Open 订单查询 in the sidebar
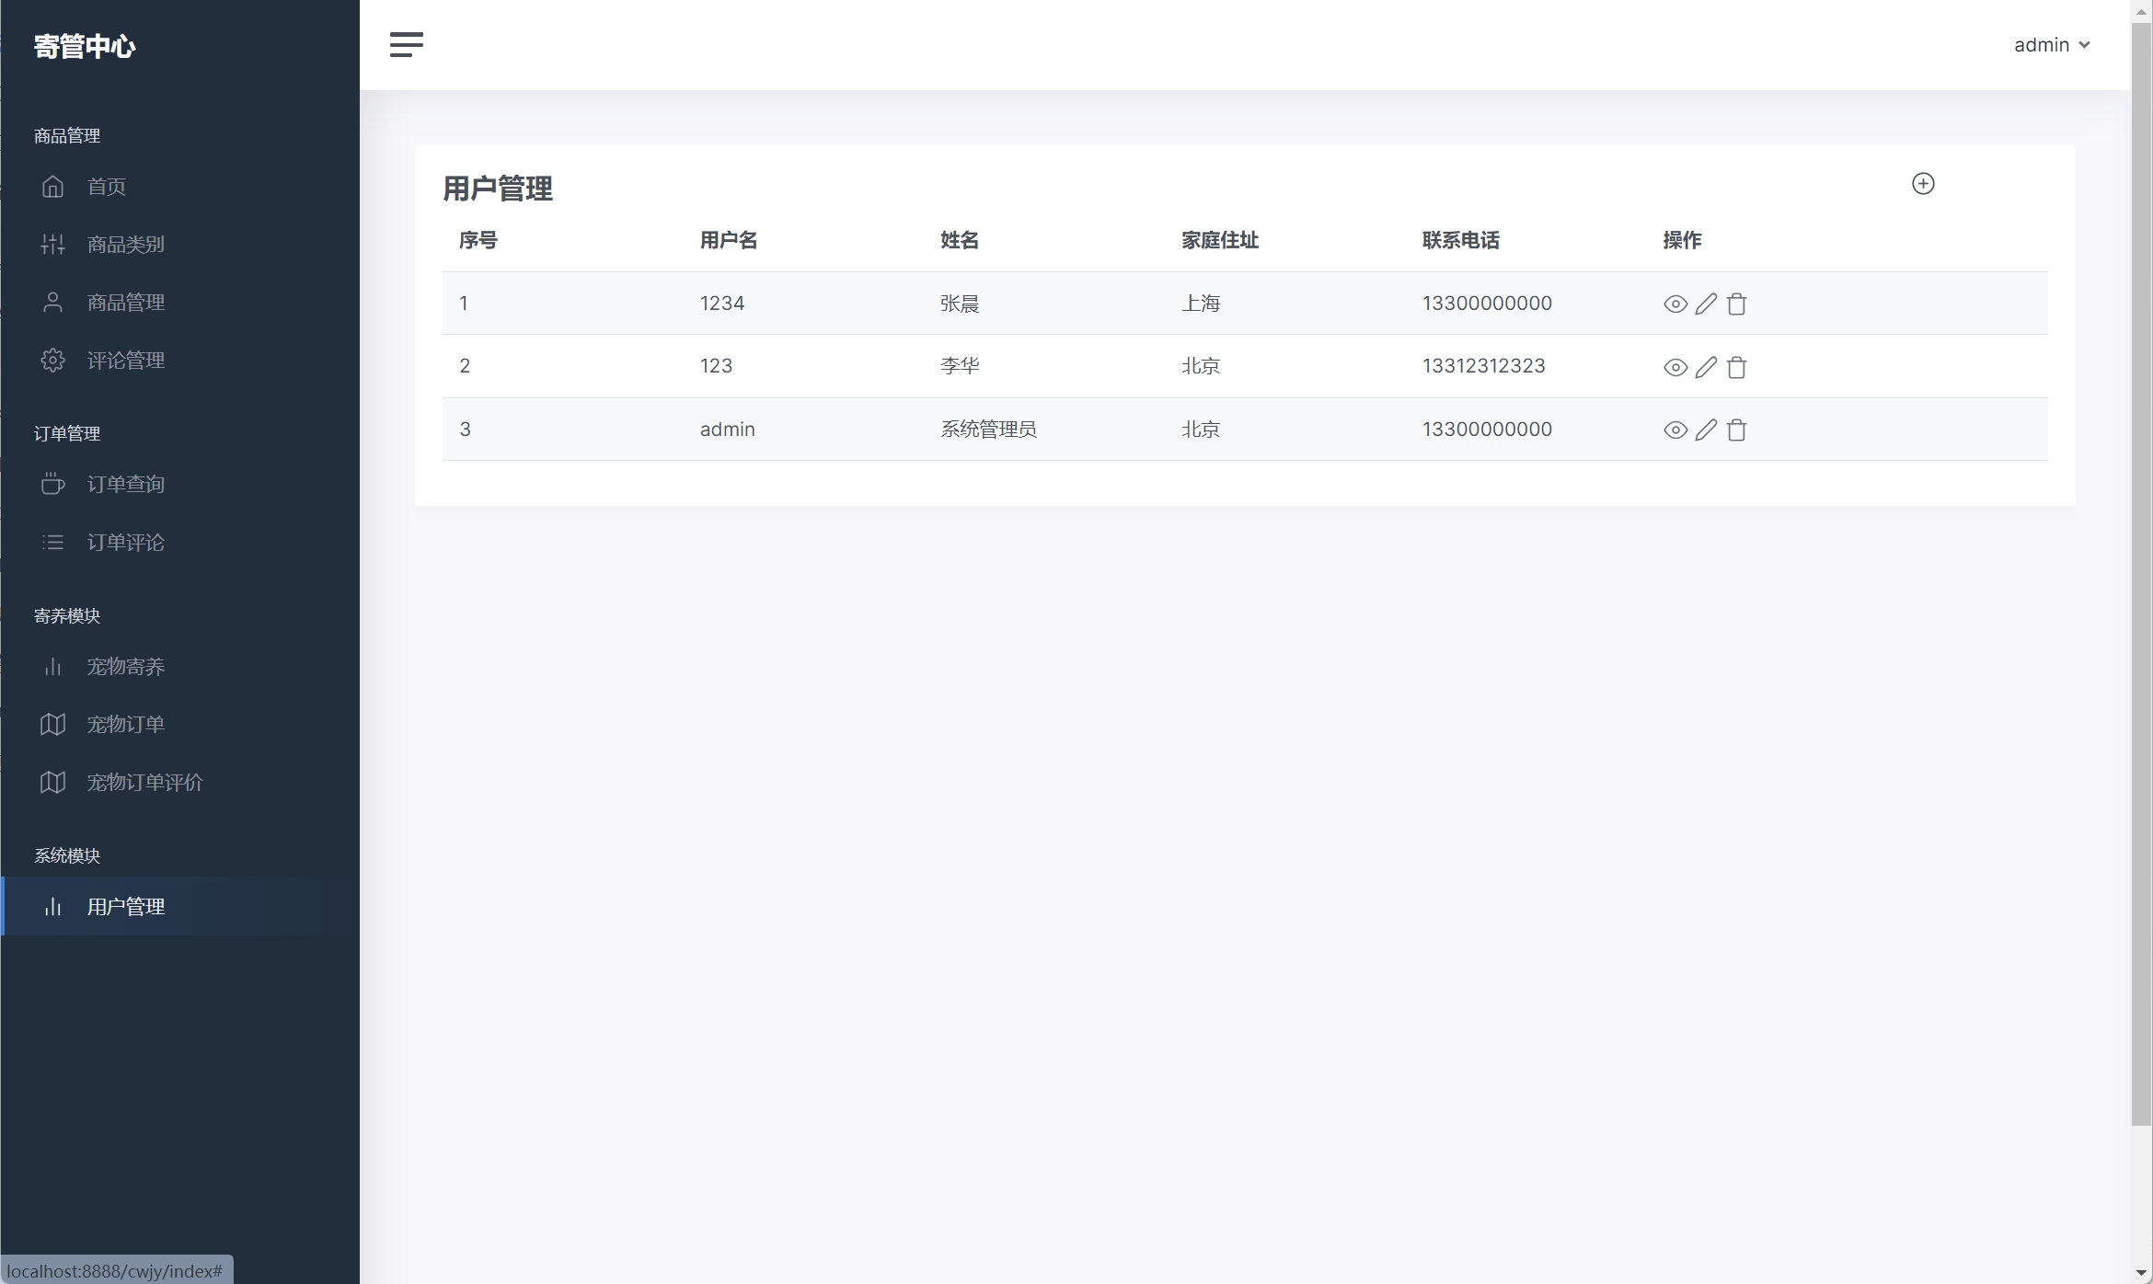This screenshot has width=2153, height=1284. (x=125, y=484)
